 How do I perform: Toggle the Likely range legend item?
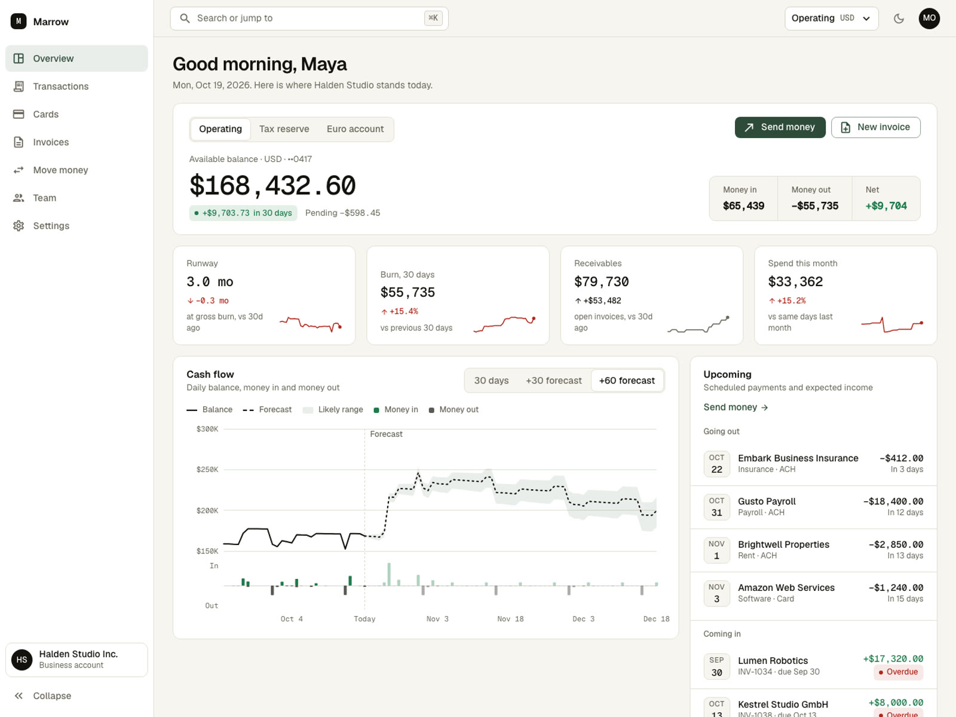(333, 410)
